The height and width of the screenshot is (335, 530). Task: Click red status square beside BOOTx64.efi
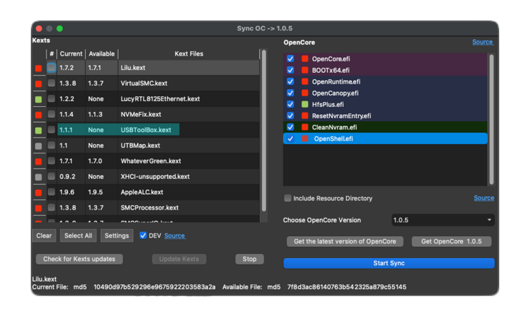pos(305,70)
